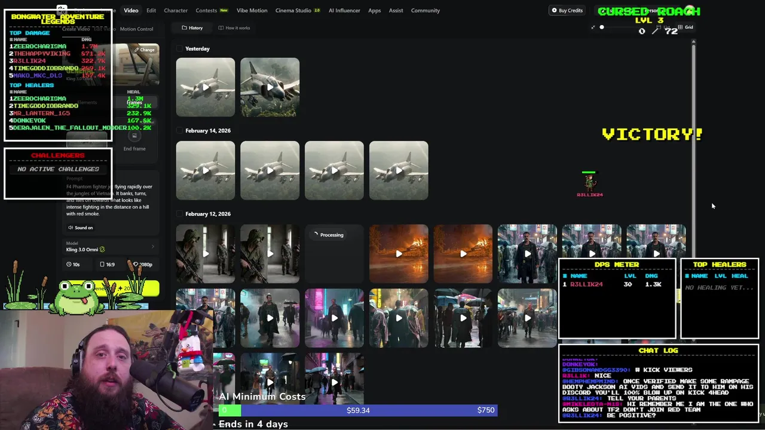Select the Motion Control tab
This screenshot has height=430, width=765.
pos(136,29)
